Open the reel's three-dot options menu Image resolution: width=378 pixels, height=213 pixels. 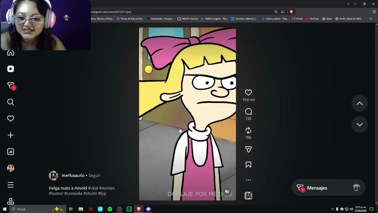(248, 180)
